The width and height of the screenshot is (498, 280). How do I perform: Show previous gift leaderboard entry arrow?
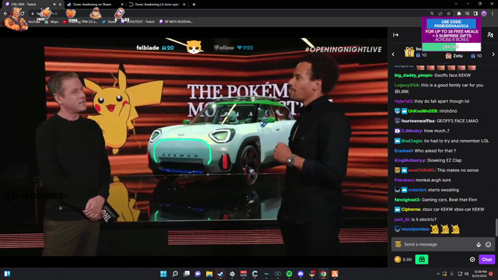click(x=393, y=54)
